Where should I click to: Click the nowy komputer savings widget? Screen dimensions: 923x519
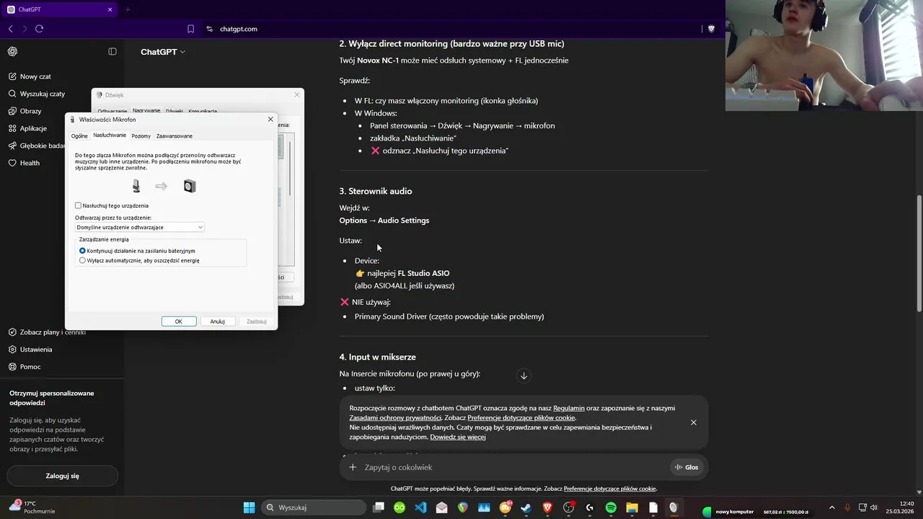pyautogui.click(x=756, y=512)
